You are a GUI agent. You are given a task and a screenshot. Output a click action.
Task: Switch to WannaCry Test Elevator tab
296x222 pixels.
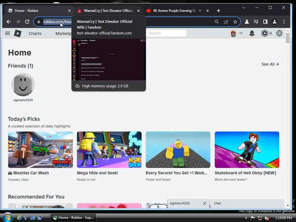109,11
